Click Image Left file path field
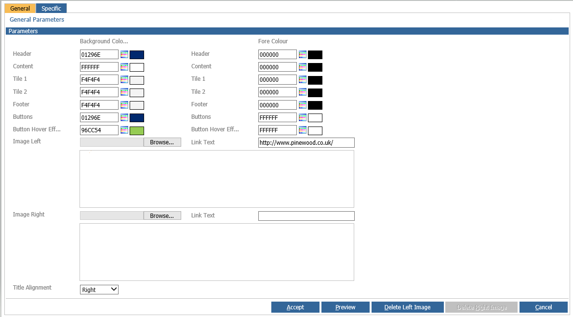573x317 pixels. click(112, 142)
